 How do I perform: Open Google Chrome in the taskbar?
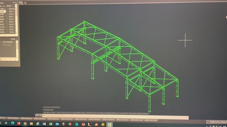25,124
